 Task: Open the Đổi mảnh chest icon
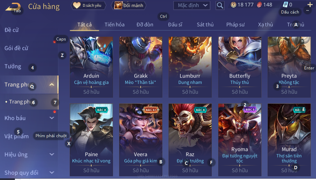[x=118, y=5]
